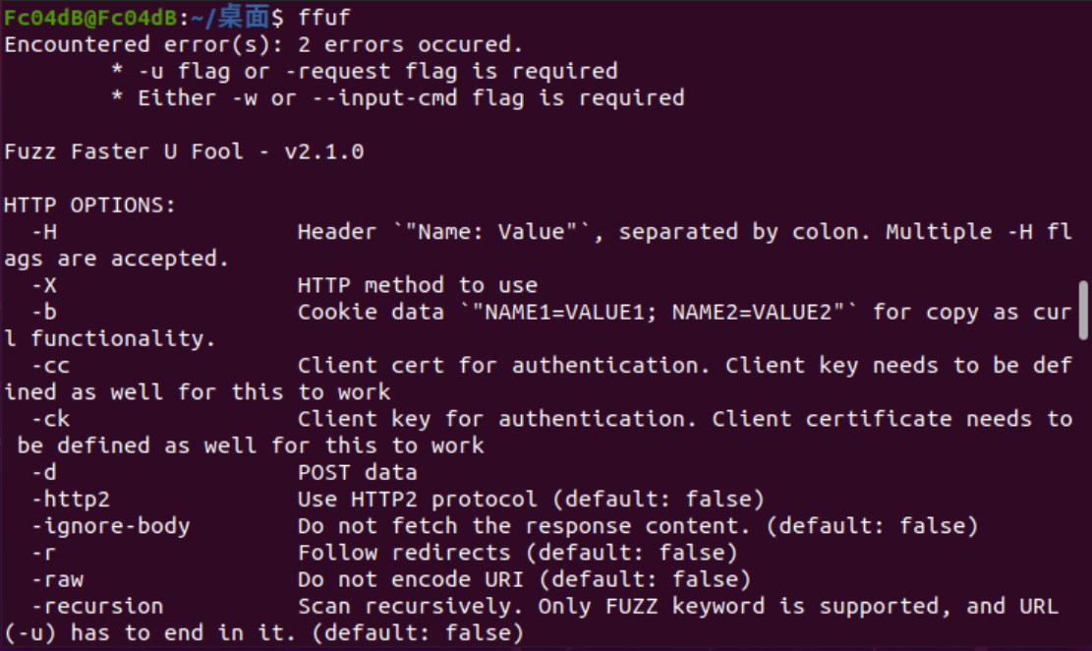Click the terminal scrollbar handle
This screenshot has width=1092, height=651.
tap(1084, 311)
